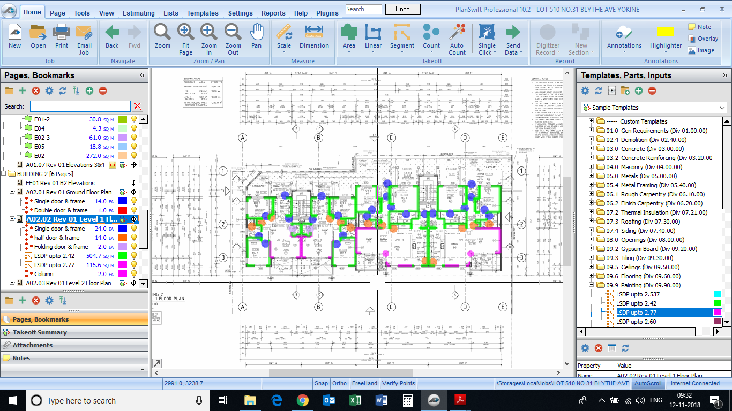Viewport: 732px width, 411px height.
Task: Add a Note annotation
Action: tap(700, 27)
